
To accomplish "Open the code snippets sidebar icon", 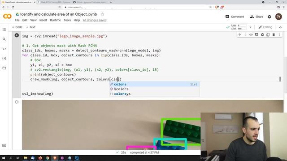I will (4, 49).
